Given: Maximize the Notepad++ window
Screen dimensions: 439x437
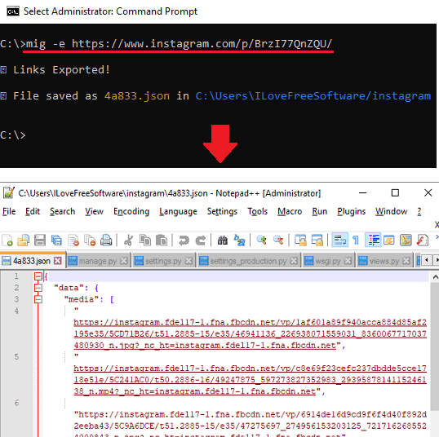Looking at the screenshot, I should (395, 192).
